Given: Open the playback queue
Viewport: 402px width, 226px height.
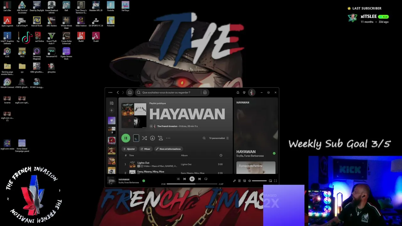Looking at the screenshot, I should pyautogui.click(x=239, y=181).
